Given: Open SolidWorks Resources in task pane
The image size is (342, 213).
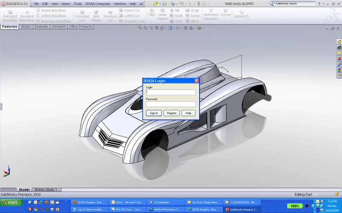Looking at the screenshot, I should pyautogui.click(x=339, y=42).
